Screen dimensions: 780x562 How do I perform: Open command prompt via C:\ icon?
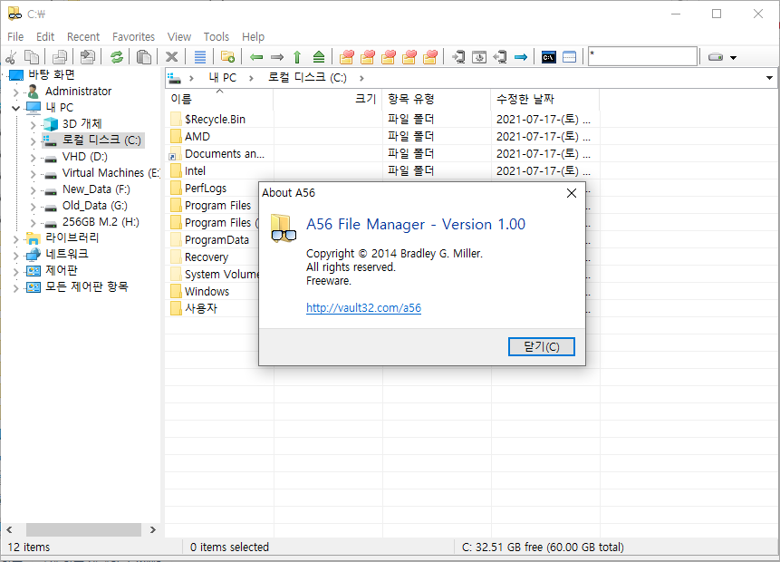[x=549, y=57]
